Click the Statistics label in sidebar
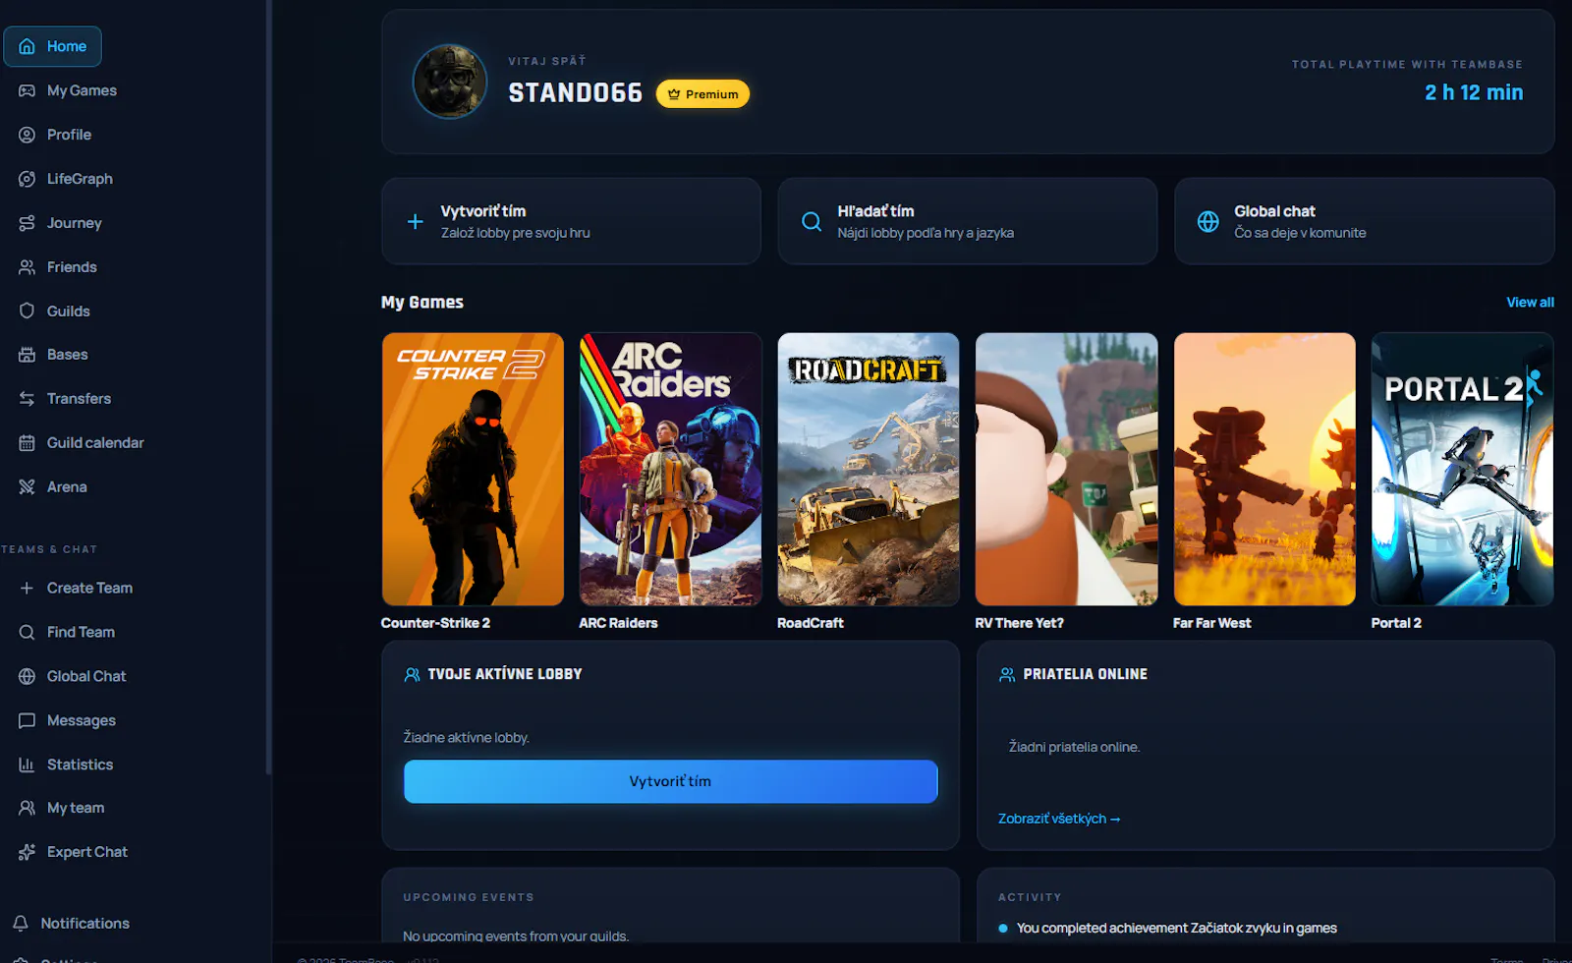The height and width of the screenshot is (963, 1572). click(x=80, y=765)
